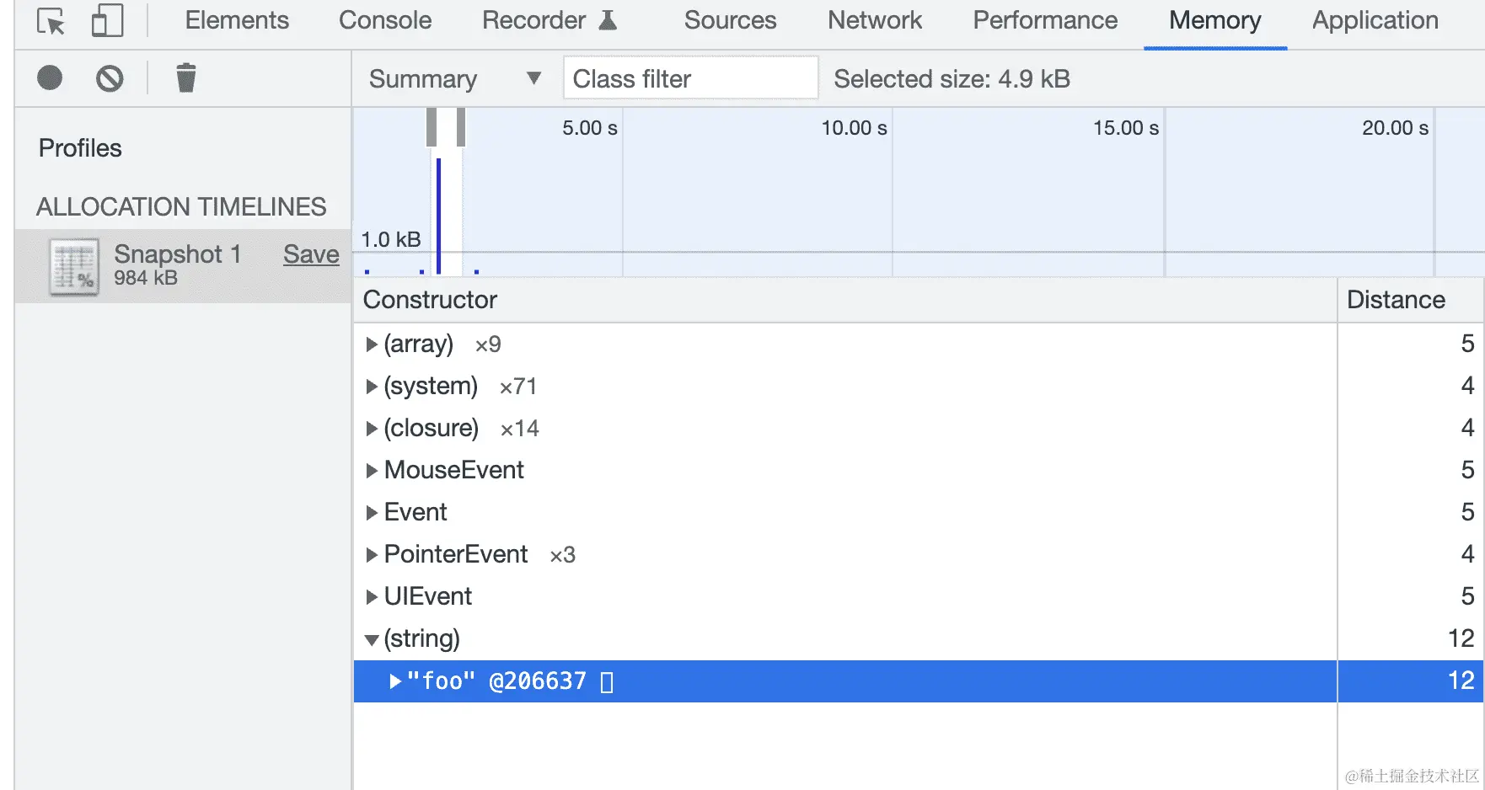Click the clear all profiles icon
Screen dimensions: 1485x790
(x=110, y=78)
